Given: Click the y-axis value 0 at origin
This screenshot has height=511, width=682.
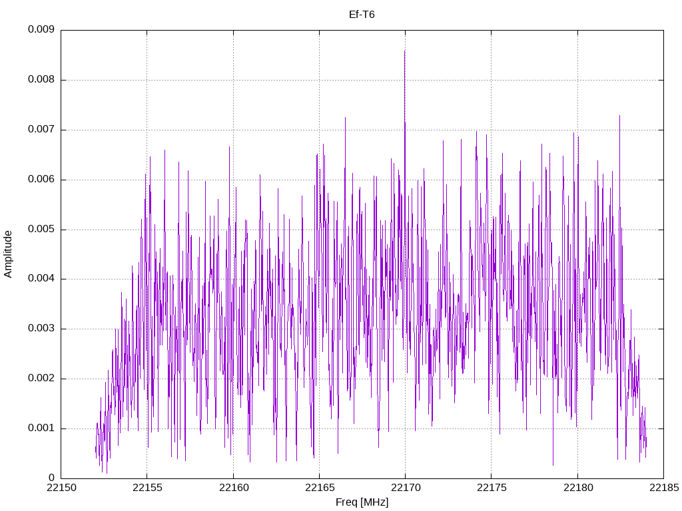Looking at the screenshot, I should point(51,478).
